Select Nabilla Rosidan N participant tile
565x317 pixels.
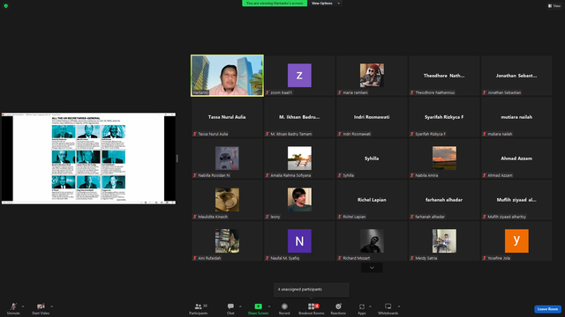tap(227, 158)
